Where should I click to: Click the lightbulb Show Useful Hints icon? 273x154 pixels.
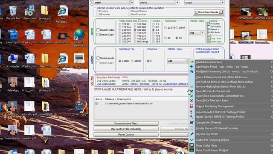[x=192, y=145]
